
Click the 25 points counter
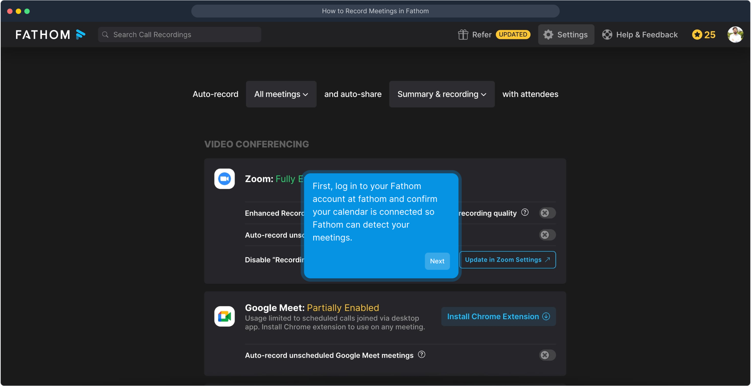tap(710, 35)
